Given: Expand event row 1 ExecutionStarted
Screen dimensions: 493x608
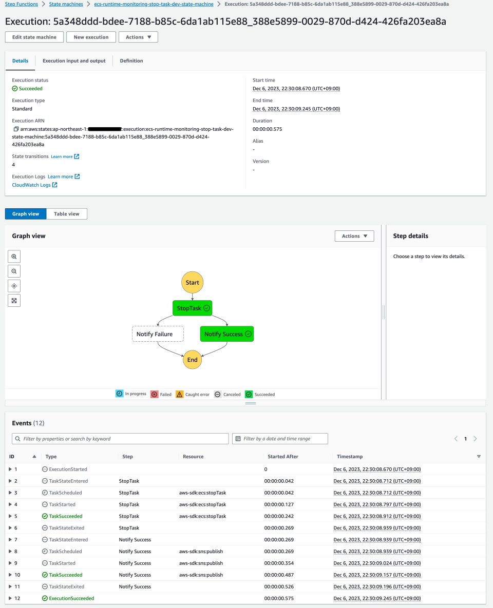Looking at the screenshot, I should click(10, 469).
